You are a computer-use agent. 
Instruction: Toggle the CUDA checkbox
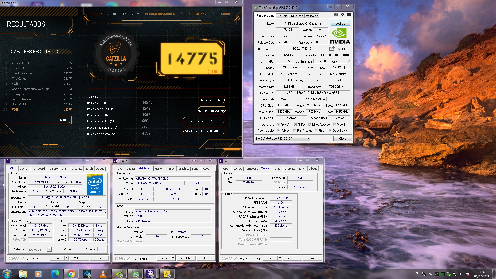pos(295,125)
